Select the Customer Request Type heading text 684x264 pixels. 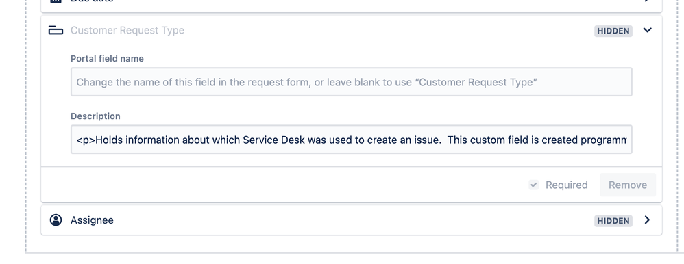[127, 31]
